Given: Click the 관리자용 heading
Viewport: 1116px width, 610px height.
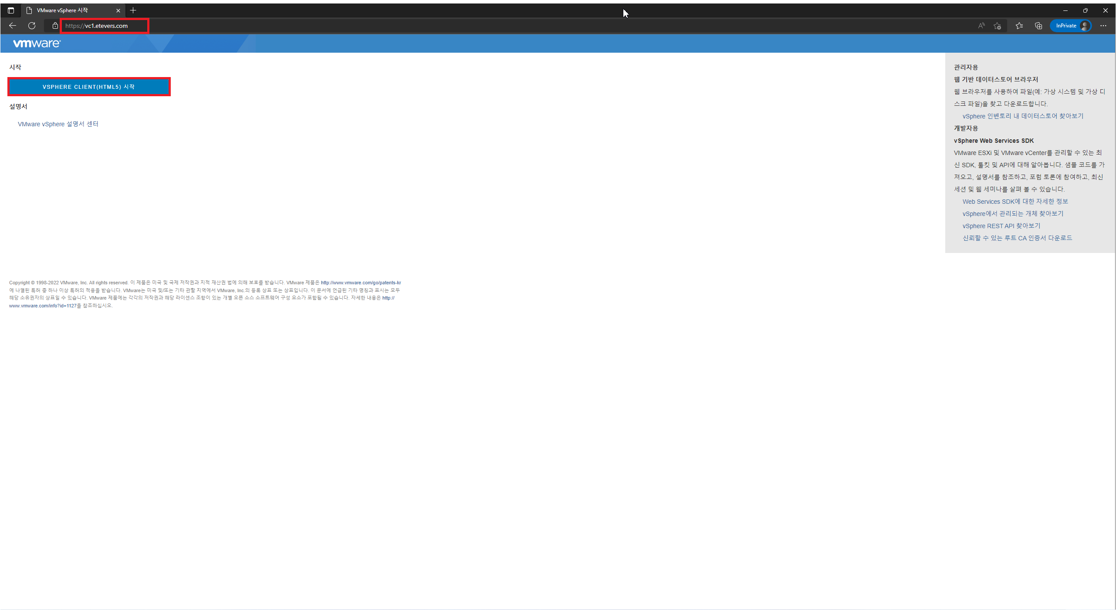Looking at the screenshot, I should tap(966, 67).
